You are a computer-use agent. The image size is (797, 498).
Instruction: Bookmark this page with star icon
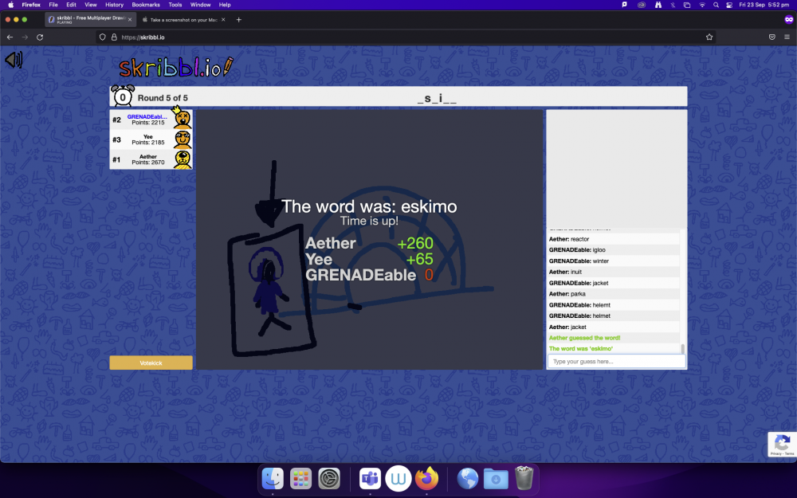[x=709, y=37]
